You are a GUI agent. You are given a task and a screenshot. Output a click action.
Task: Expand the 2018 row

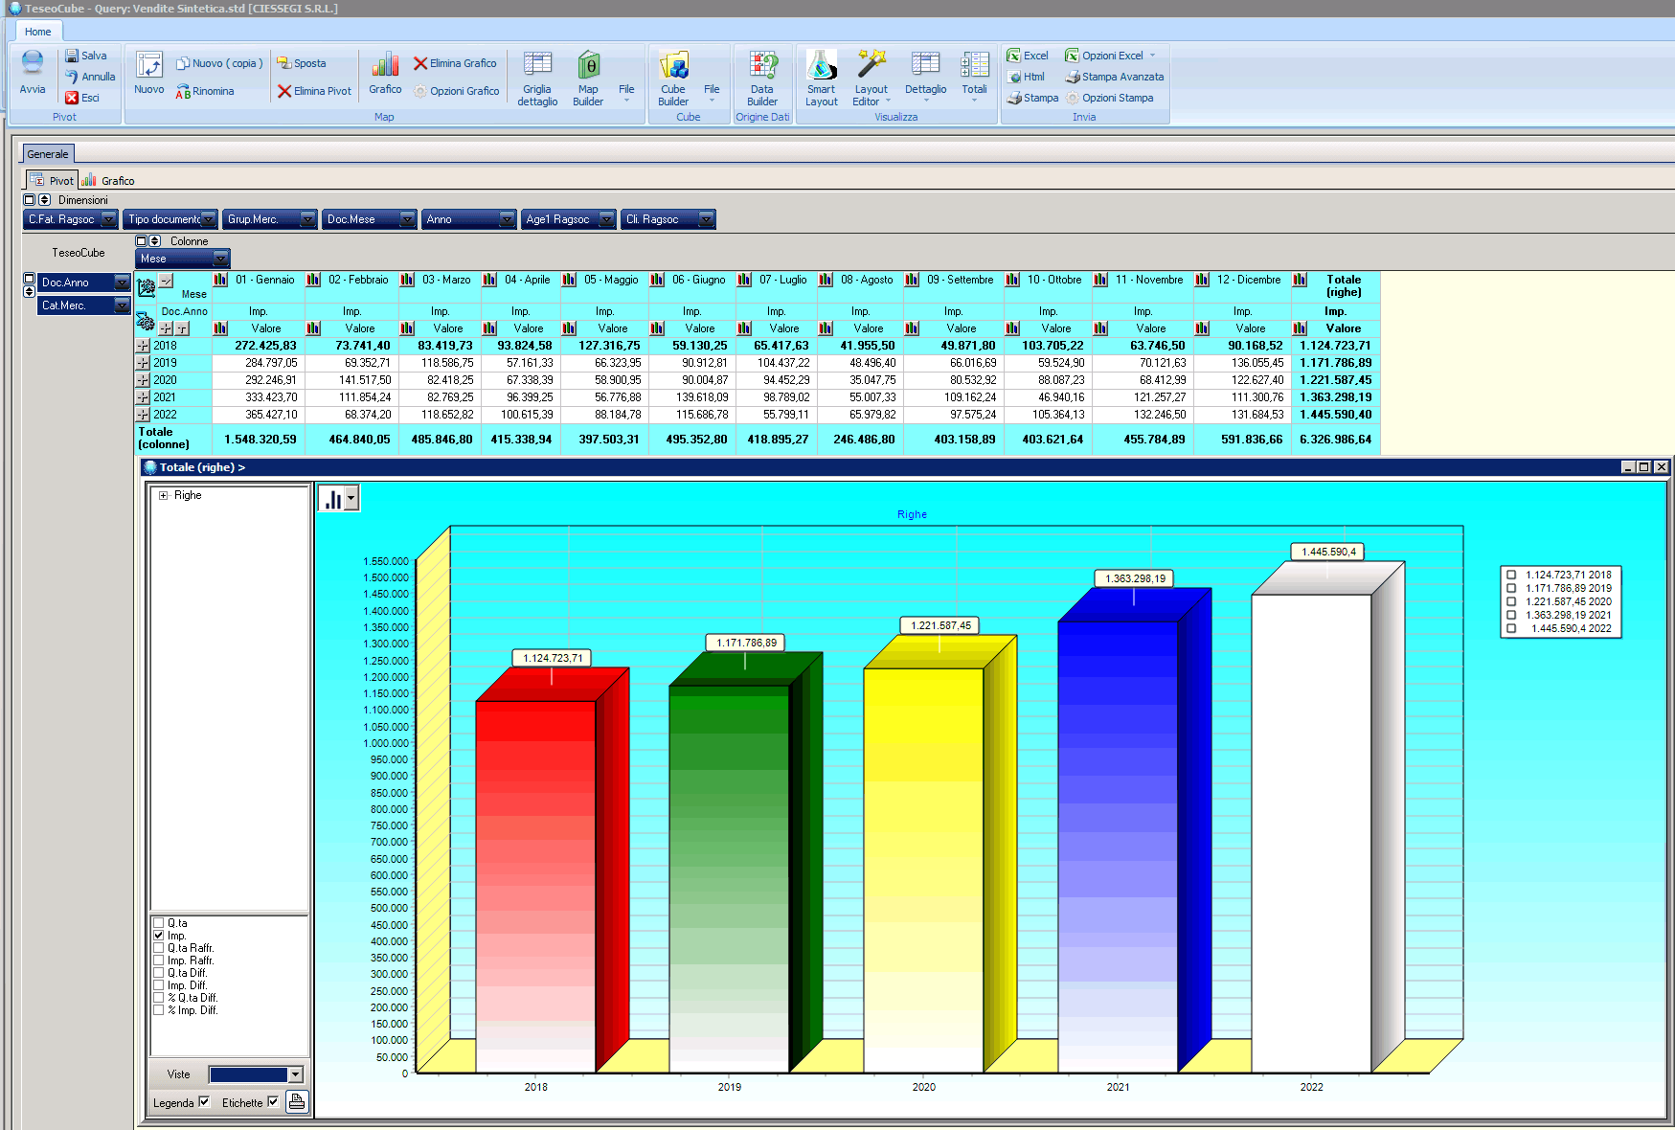(x=143, y=346)
